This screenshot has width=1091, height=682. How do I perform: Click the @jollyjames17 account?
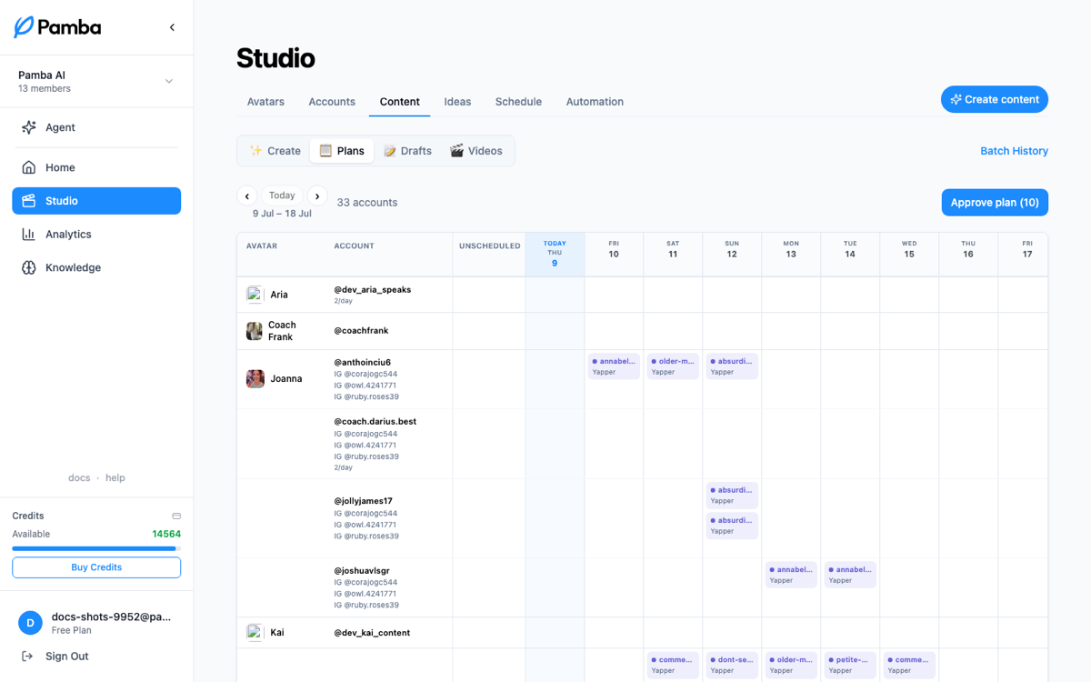pyautogui.click(x=363, y=501)
